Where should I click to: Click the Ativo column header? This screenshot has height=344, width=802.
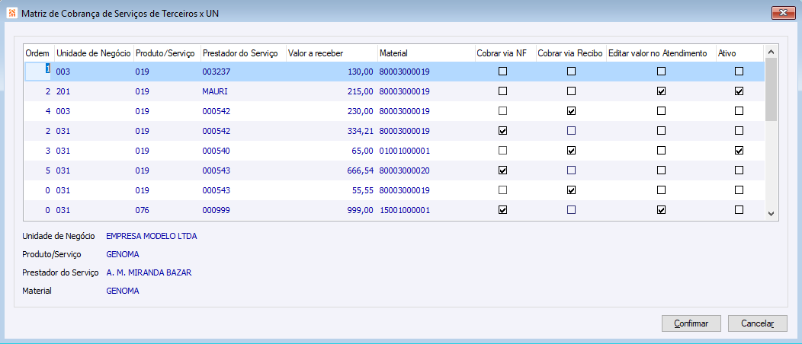(739, 53)
